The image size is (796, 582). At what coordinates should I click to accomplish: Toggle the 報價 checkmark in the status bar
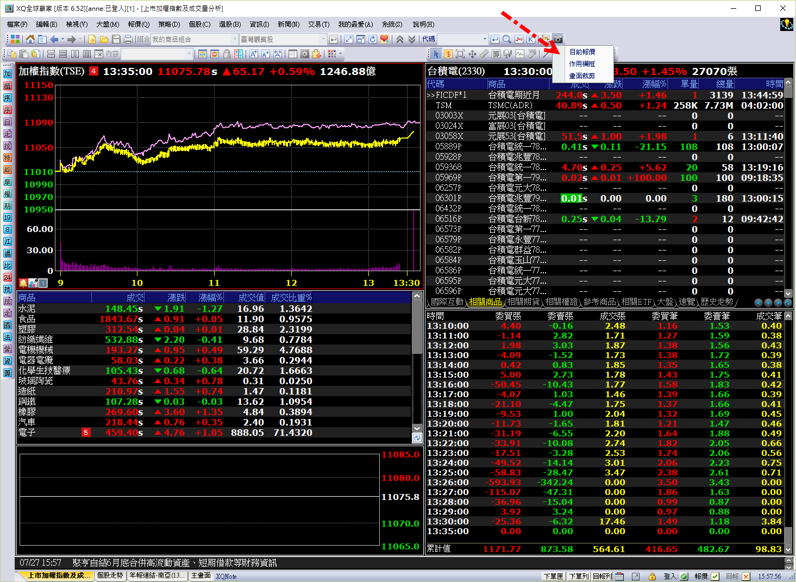(715, 577)
